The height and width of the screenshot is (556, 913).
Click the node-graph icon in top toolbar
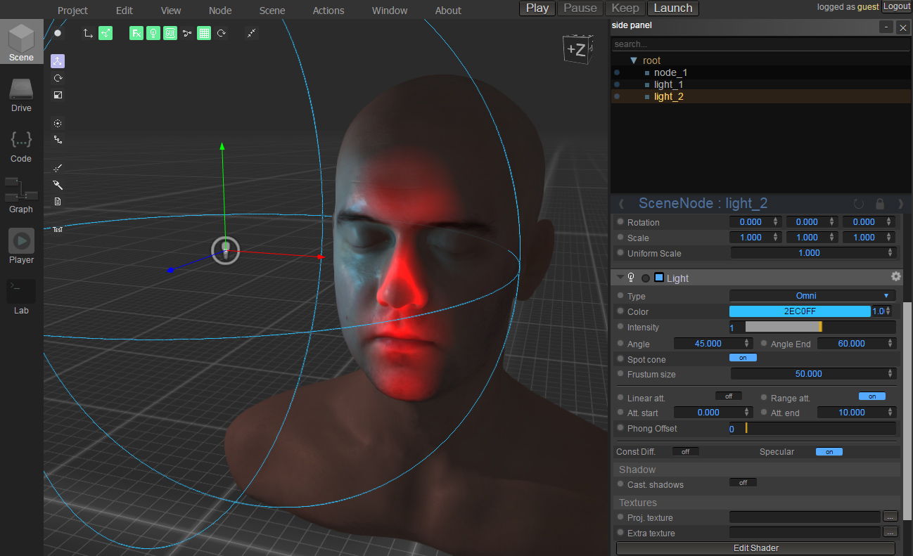point(187,33)
